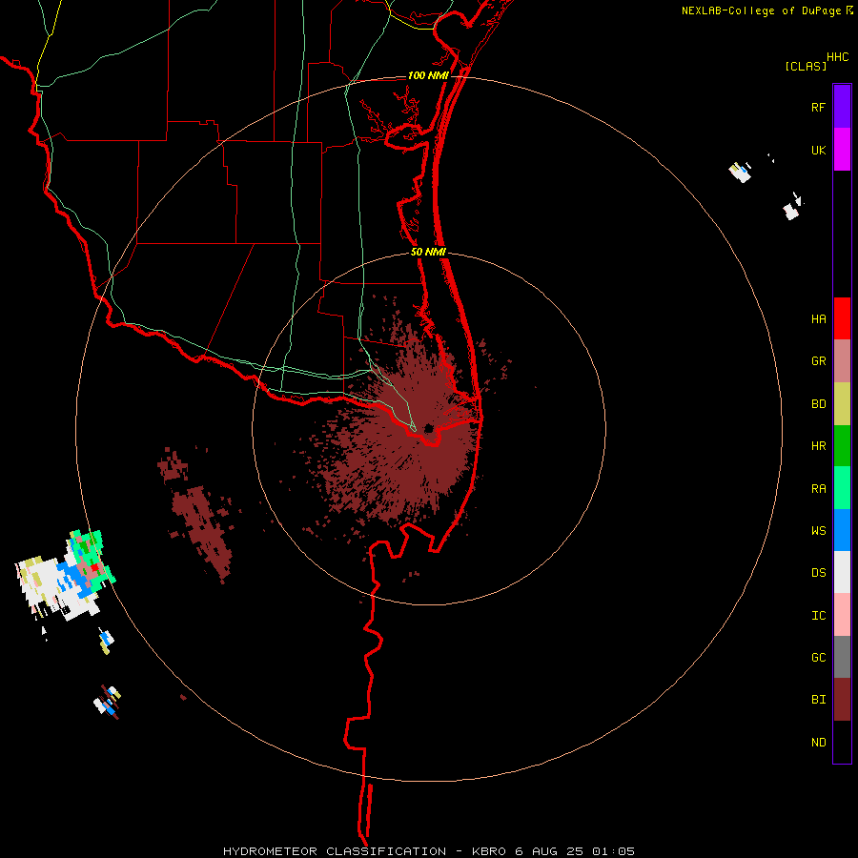Viewport: 858px width, 858px height.
Task: Click the 50 NMI range ring label
Action: [428, 253]
